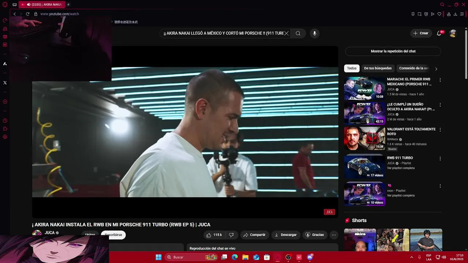This screenshot has width=468, height=263.
Task: Select the Contenido de la serie chip
Action: coord(414,68)
